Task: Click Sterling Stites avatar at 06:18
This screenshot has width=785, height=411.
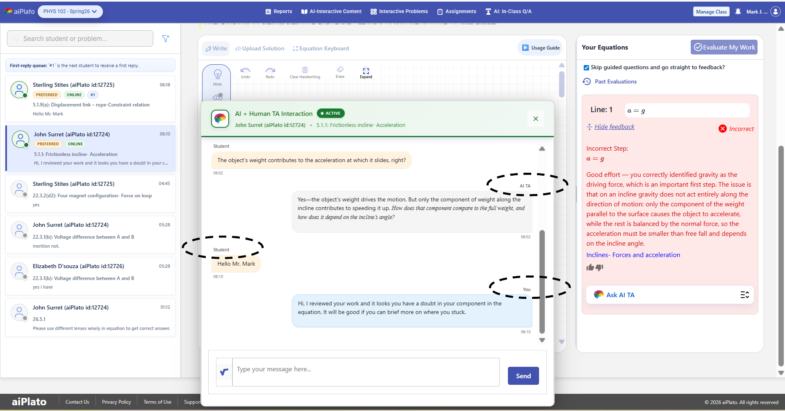Action: point(19,89)
